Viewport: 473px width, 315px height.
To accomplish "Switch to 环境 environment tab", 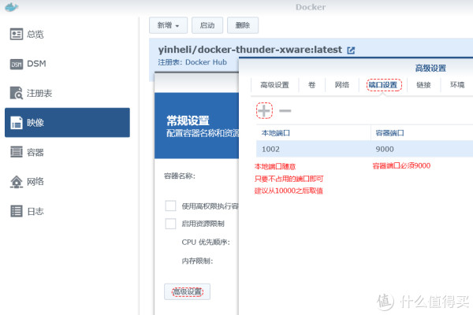I will click(x=457, y=85).
